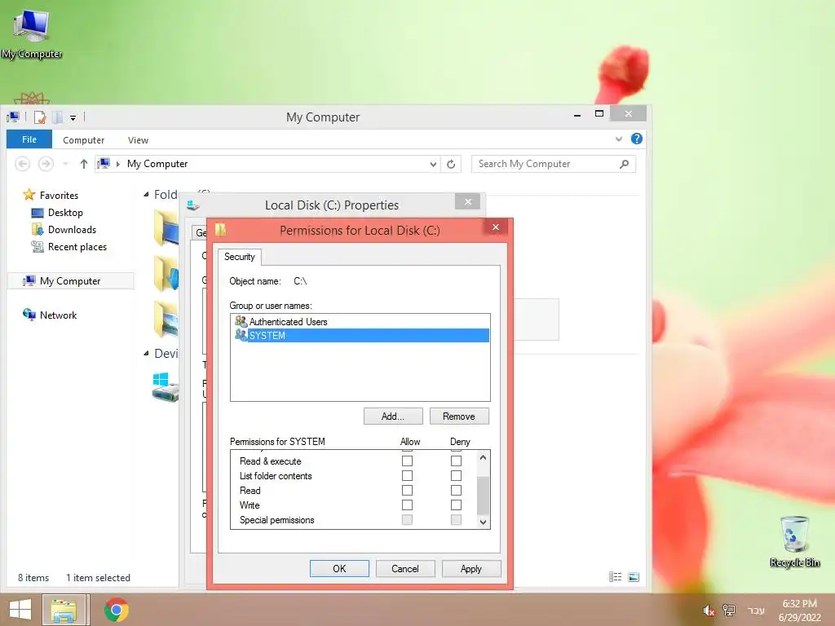Viewport: 835px width, 626px height.
Task: Close the Local Disk (C:) Properties dialog
Action: [x=467, y=202]
